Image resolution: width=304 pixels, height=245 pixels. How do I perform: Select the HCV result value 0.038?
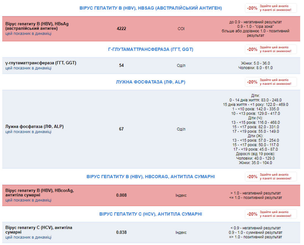coord(121,232)
